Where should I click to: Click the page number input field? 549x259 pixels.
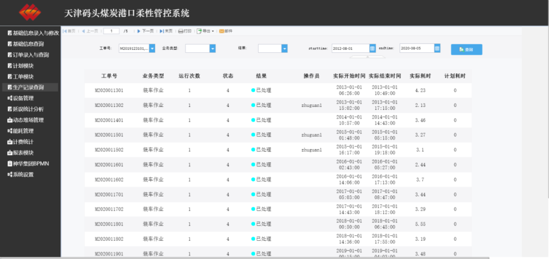111,31
